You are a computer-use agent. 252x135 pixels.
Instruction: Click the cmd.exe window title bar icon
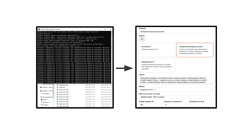pyautogui.click(x=38, y=29)
